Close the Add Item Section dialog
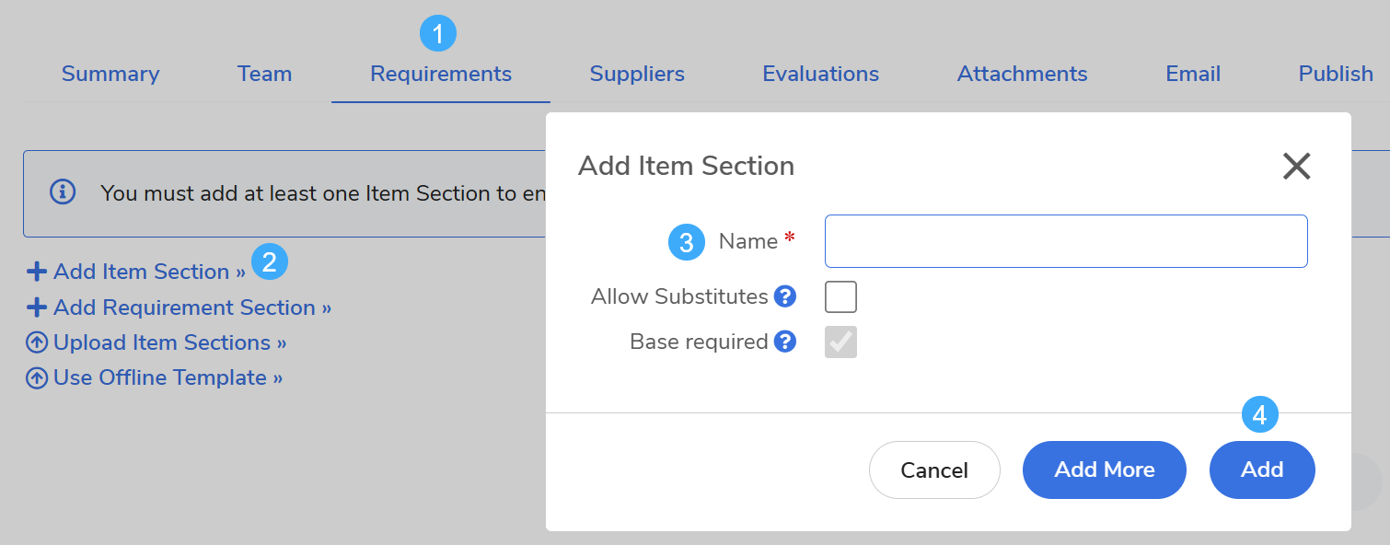This screenshot has width=1390, height=545. 1296,167
